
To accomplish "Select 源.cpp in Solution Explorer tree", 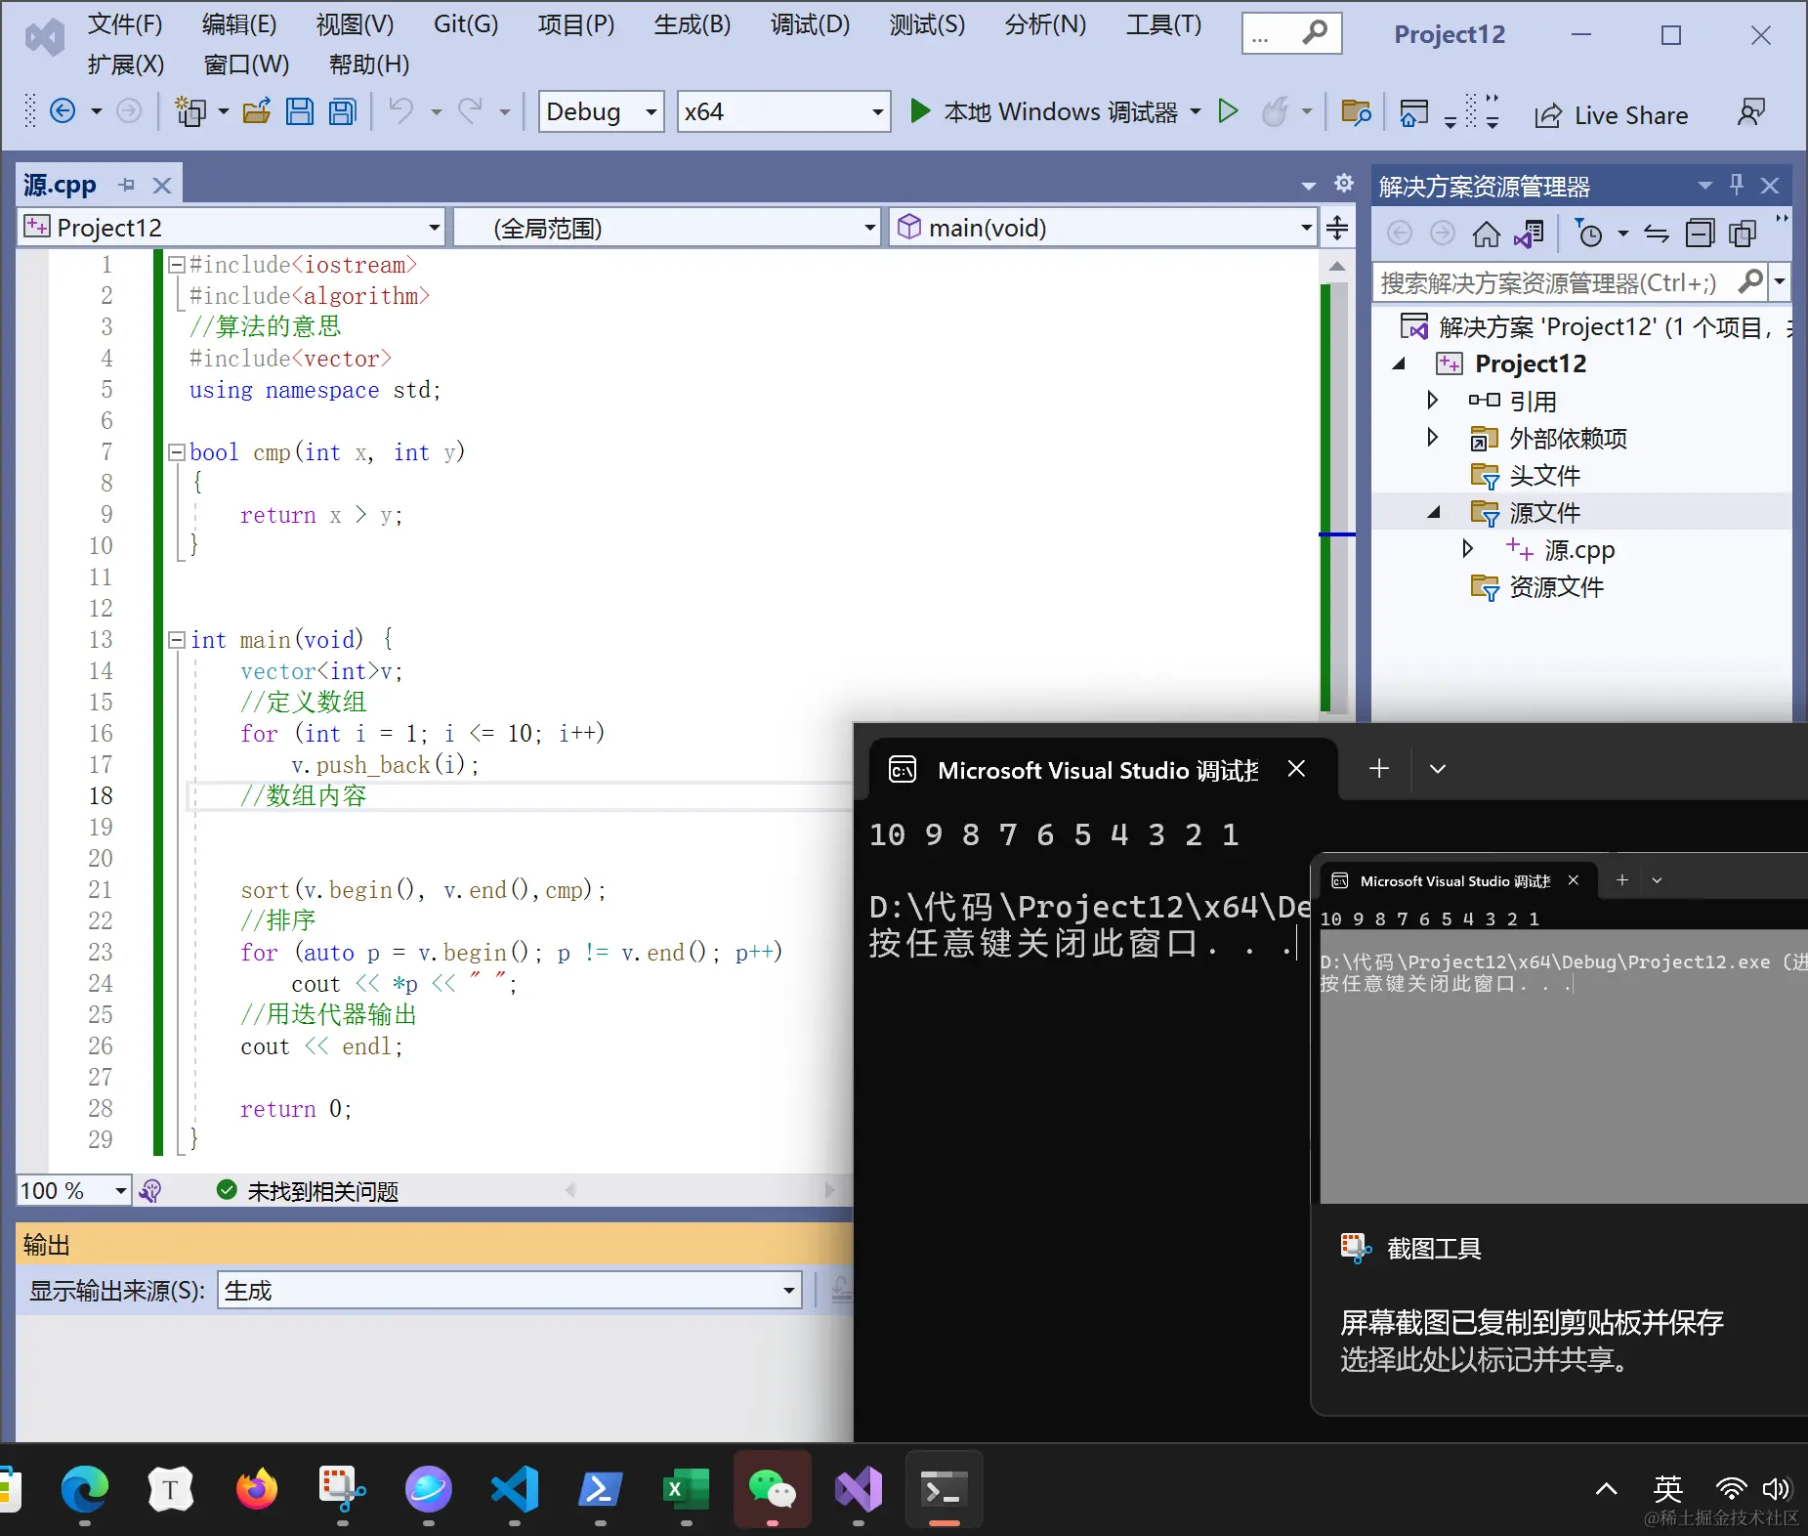I will (x=1578, y=550).
